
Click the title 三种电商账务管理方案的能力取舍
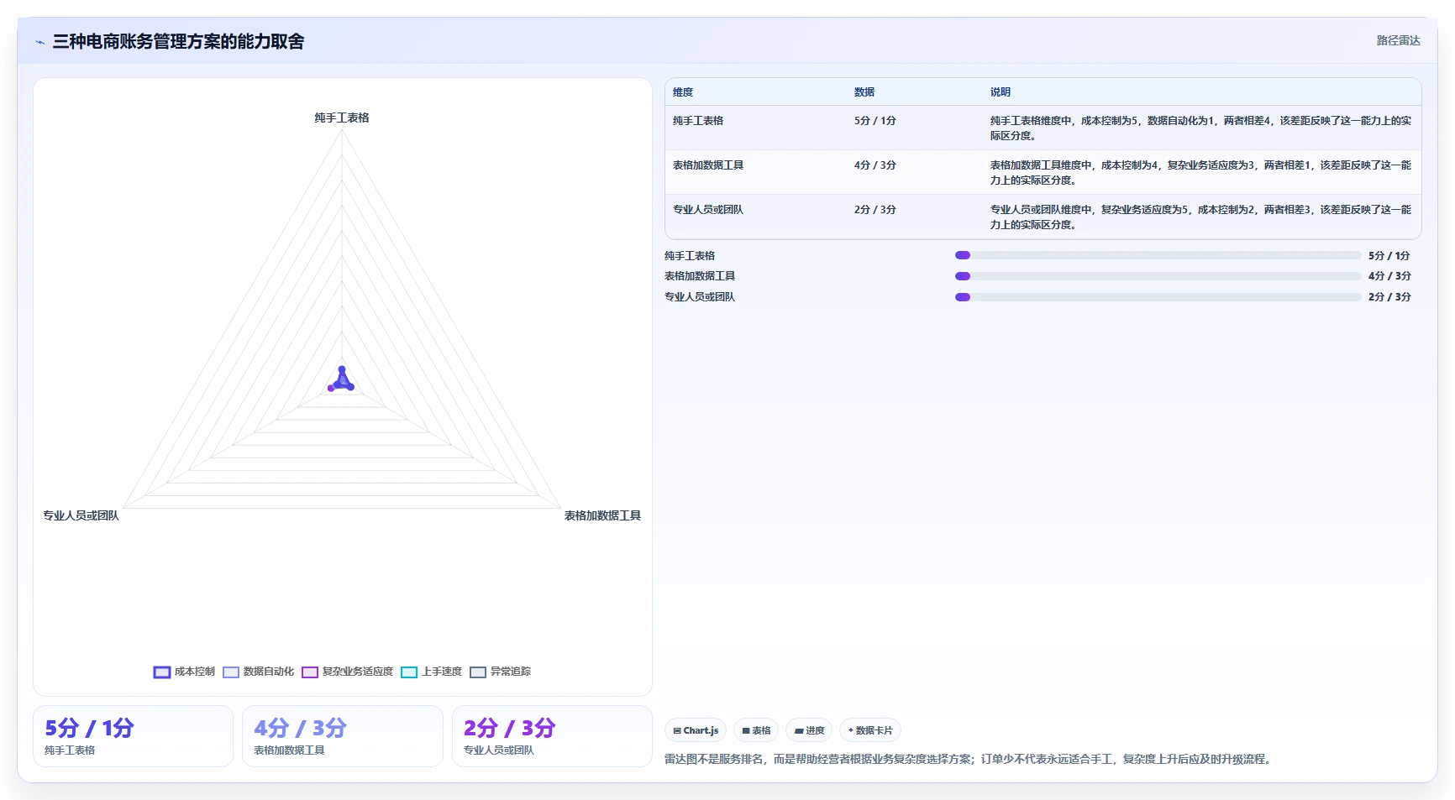178,42
